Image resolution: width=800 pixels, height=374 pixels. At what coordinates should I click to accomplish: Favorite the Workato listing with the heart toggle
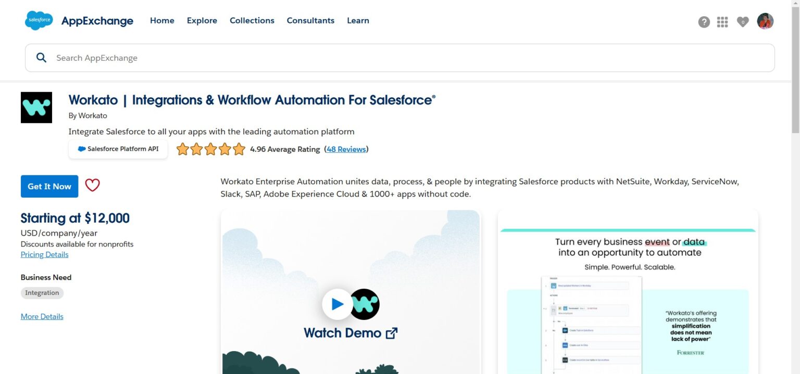coord(92,185)
